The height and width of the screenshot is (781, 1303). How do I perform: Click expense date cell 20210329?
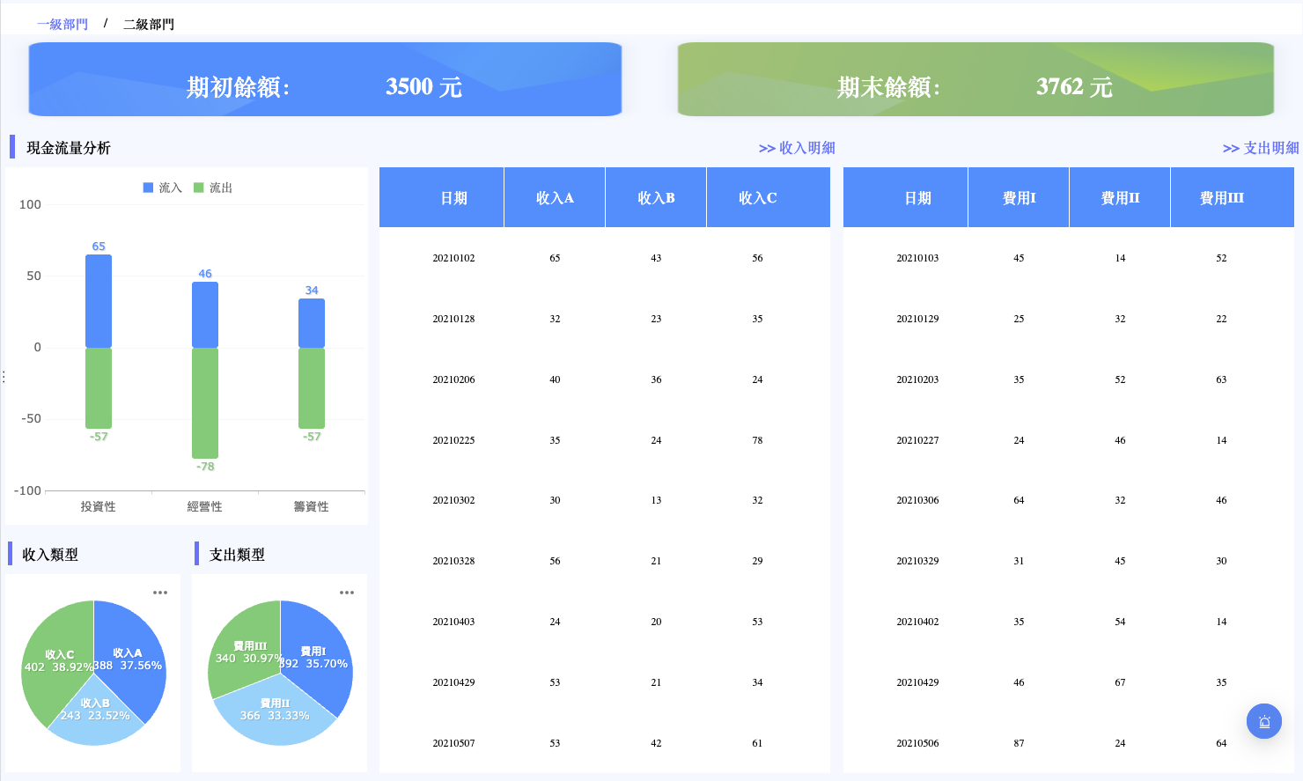tap(917, 561)
